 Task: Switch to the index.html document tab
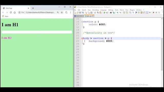[79, 16]
